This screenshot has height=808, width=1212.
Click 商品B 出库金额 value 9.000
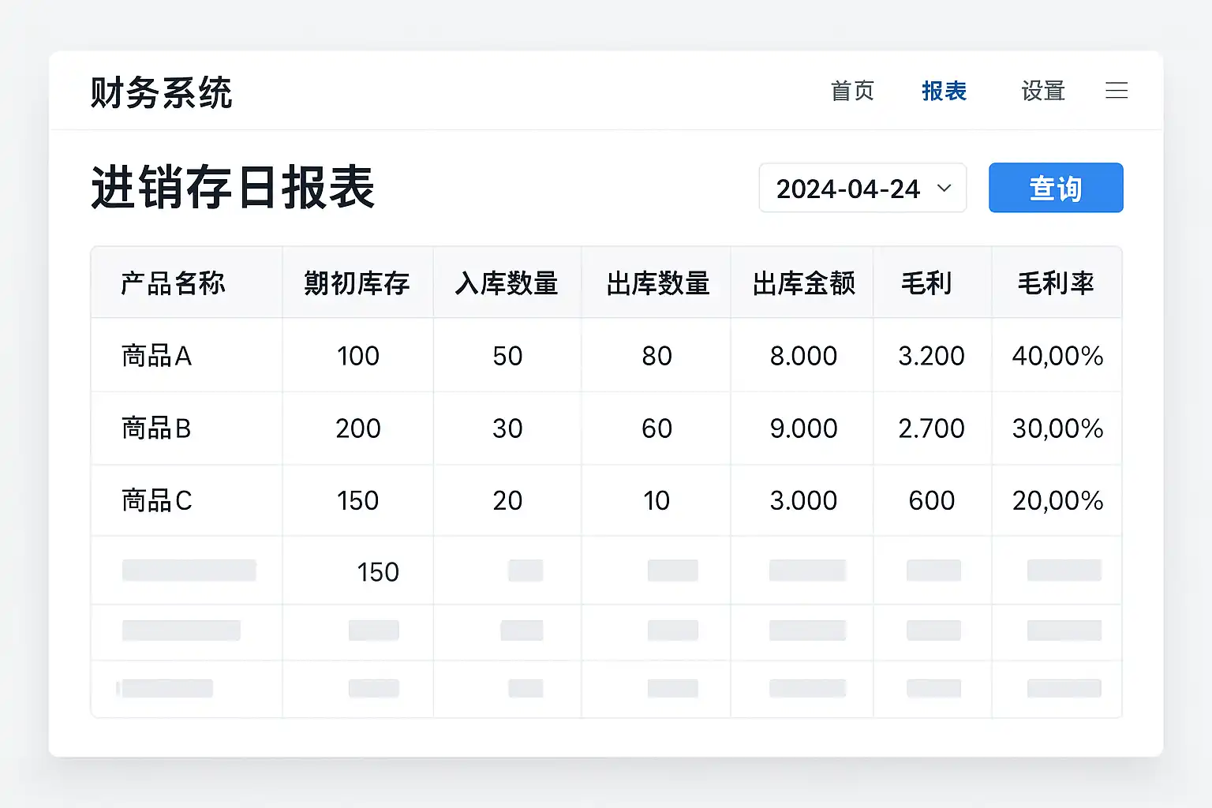[803, 428]
